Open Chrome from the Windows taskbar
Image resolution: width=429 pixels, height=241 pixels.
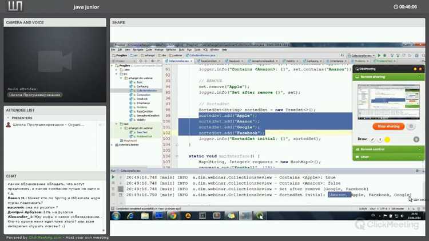pos(173,216)
